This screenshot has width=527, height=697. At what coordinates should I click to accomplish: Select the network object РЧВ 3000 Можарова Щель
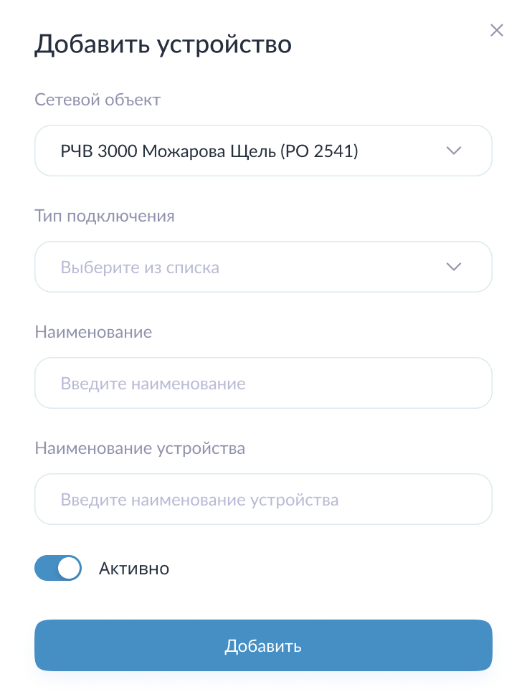coord(263,151)
